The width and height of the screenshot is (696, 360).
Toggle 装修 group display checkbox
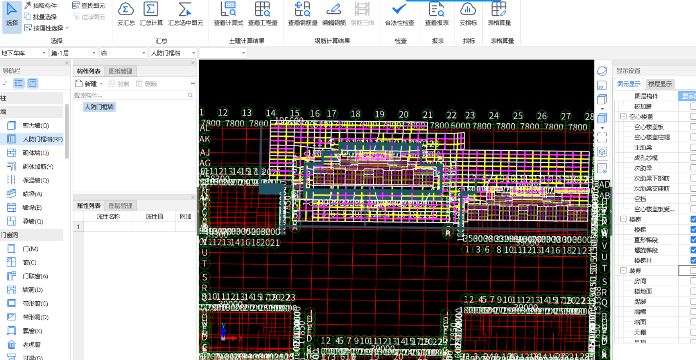693,270
